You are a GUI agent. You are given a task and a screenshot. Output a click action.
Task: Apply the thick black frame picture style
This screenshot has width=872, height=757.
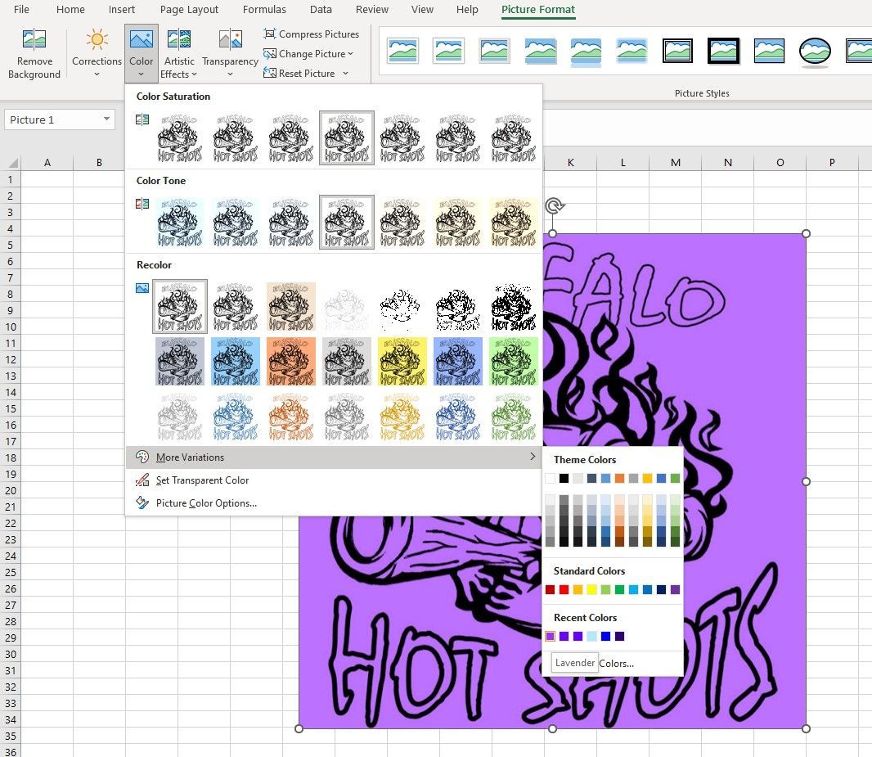pyautogui.click(x=723, y=51)
